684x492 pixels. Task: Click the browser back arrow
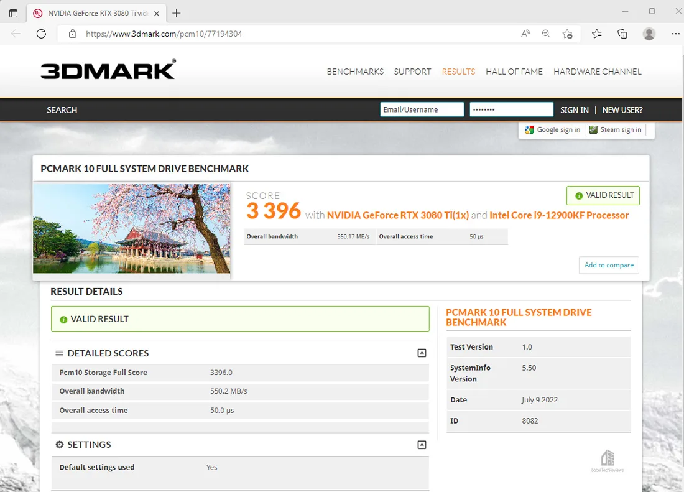(16, 34)
